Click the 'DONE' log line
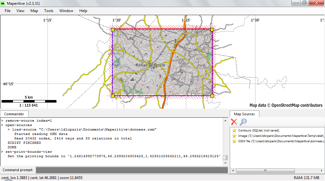This screenshot has width=325, height=181. (x=12, y=147)
